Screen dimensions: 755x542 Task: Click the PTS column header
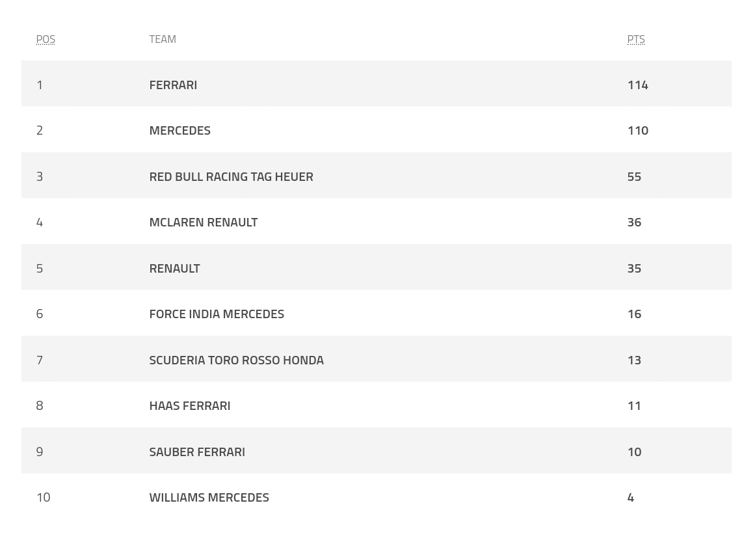click(636, 39)
